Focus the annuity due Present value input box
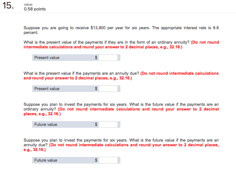236x172 pixels. pyautogui.click(x=108, y=89)
